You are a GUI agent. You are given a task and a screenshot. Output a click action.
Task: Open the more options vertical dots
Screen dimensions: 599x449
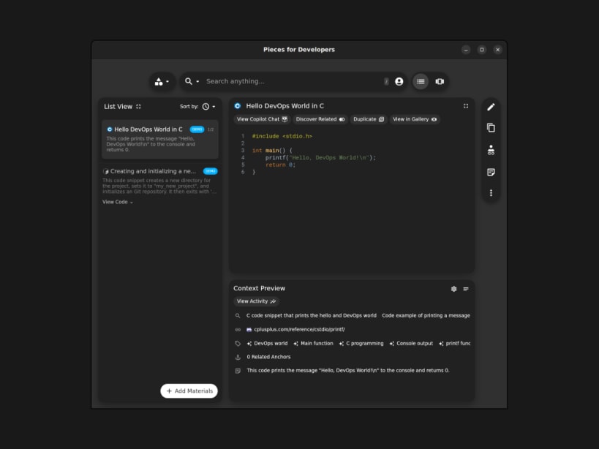(x=491, y=193)
